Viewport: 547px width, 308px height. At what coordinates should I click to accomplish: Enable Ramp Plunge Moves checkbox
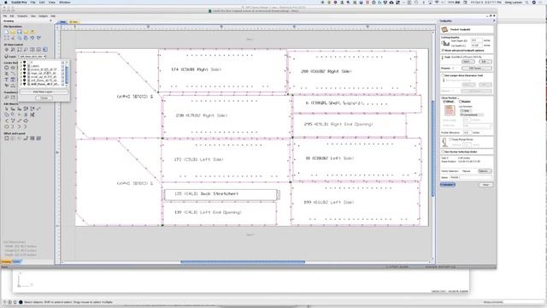tap(450, 139)
